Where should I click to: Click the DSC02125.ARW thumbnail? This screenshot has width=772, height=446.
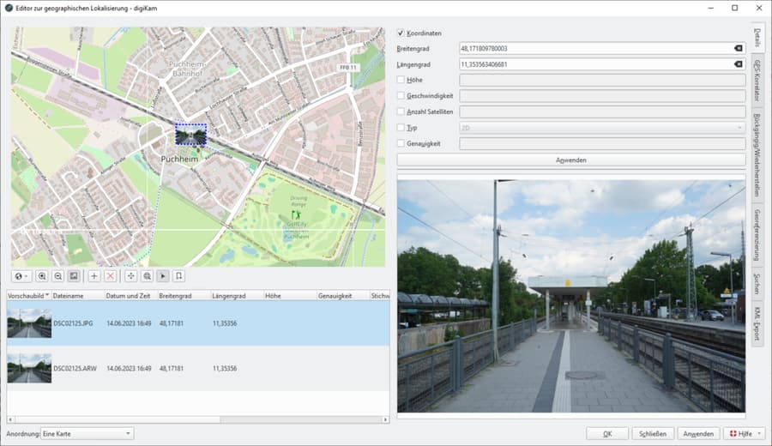point(29,368)
